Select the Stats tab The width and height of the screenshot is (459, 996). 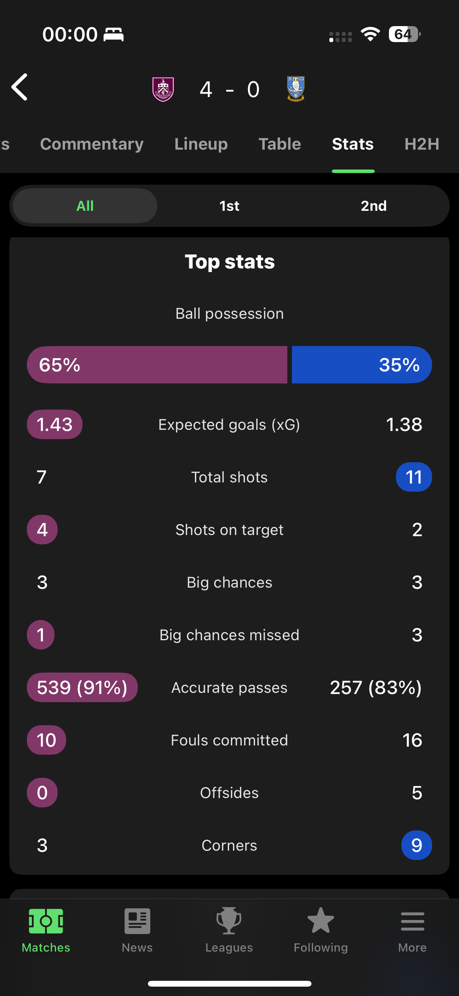coord(353,144)
